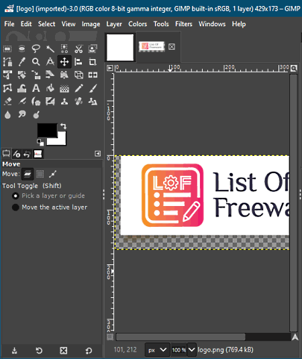Viewport: 302px width, 359px height.
Task: Open the tab configuration menu arrow
Action: pos(97,154)
